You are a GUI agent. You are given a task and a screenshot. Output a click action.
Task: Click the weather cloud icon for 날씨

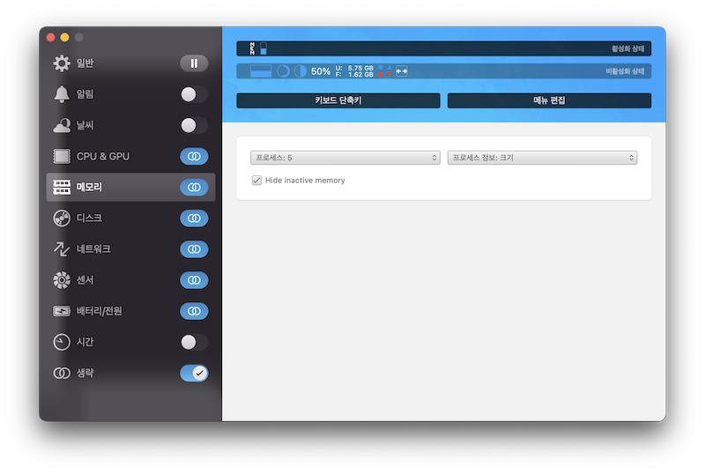click(x=62, y=125)
